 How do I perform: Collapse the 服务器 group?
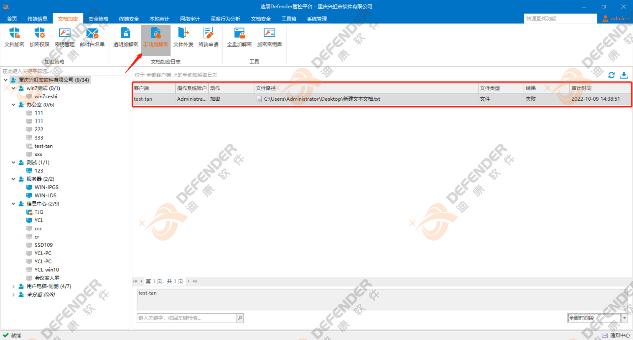[x=14, y=179]
